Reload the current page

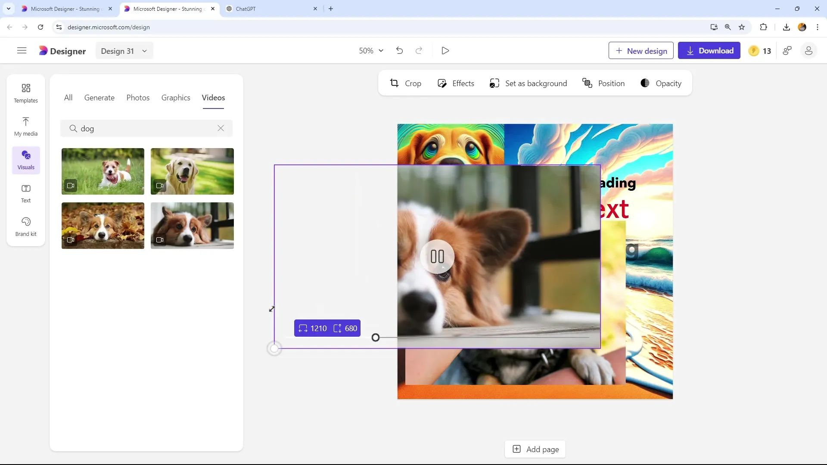tap(40, 27)
